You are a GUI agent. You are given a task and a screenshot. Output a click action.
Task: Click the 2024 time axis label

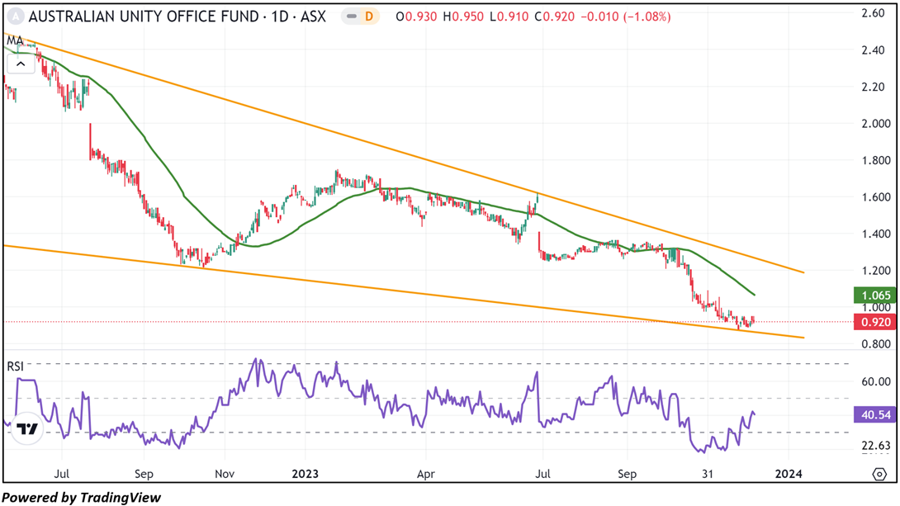click(789, 474)
